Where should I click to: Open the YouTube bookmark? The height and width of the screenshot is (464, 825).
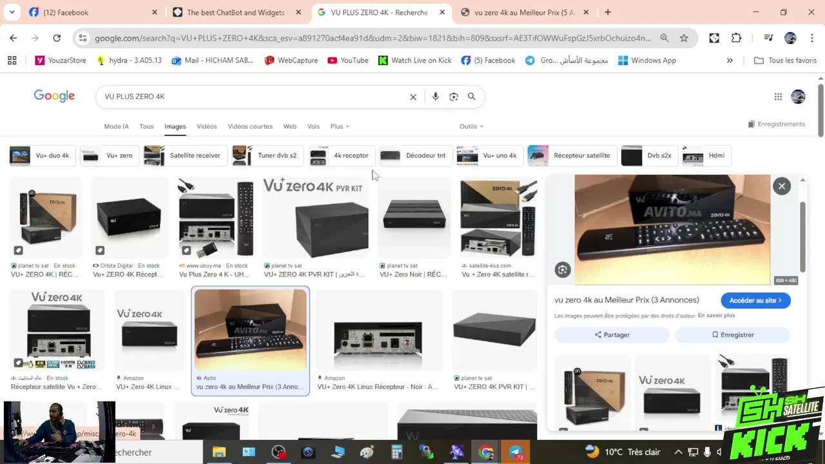click(348, 60)
